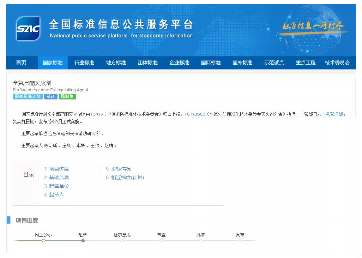Click the 征求意见 progress step dot

coord(122,241)
